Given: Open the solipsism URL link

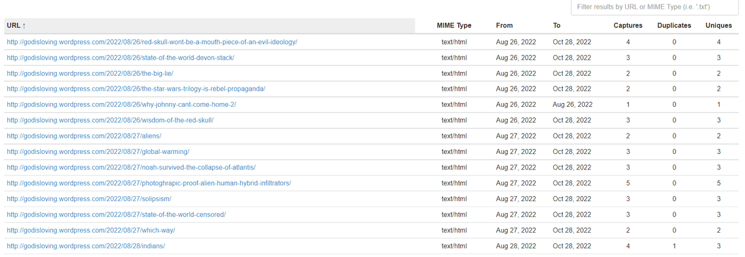Looking at the screenshot, I should (x=89, y=199).
